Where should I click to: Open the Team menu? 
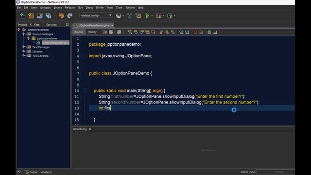[x=110, y=8]
